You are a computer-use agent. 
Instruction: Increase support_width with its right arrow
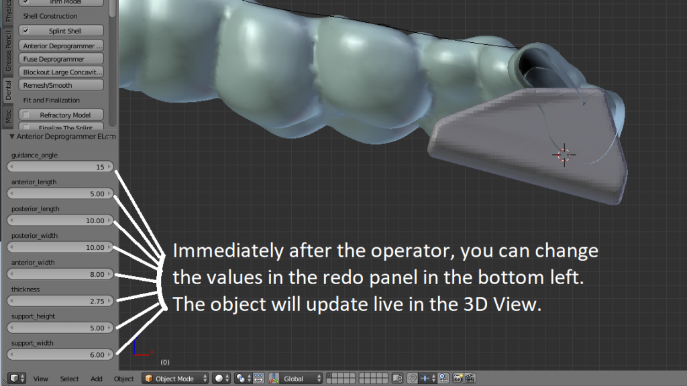click(109, 355)
